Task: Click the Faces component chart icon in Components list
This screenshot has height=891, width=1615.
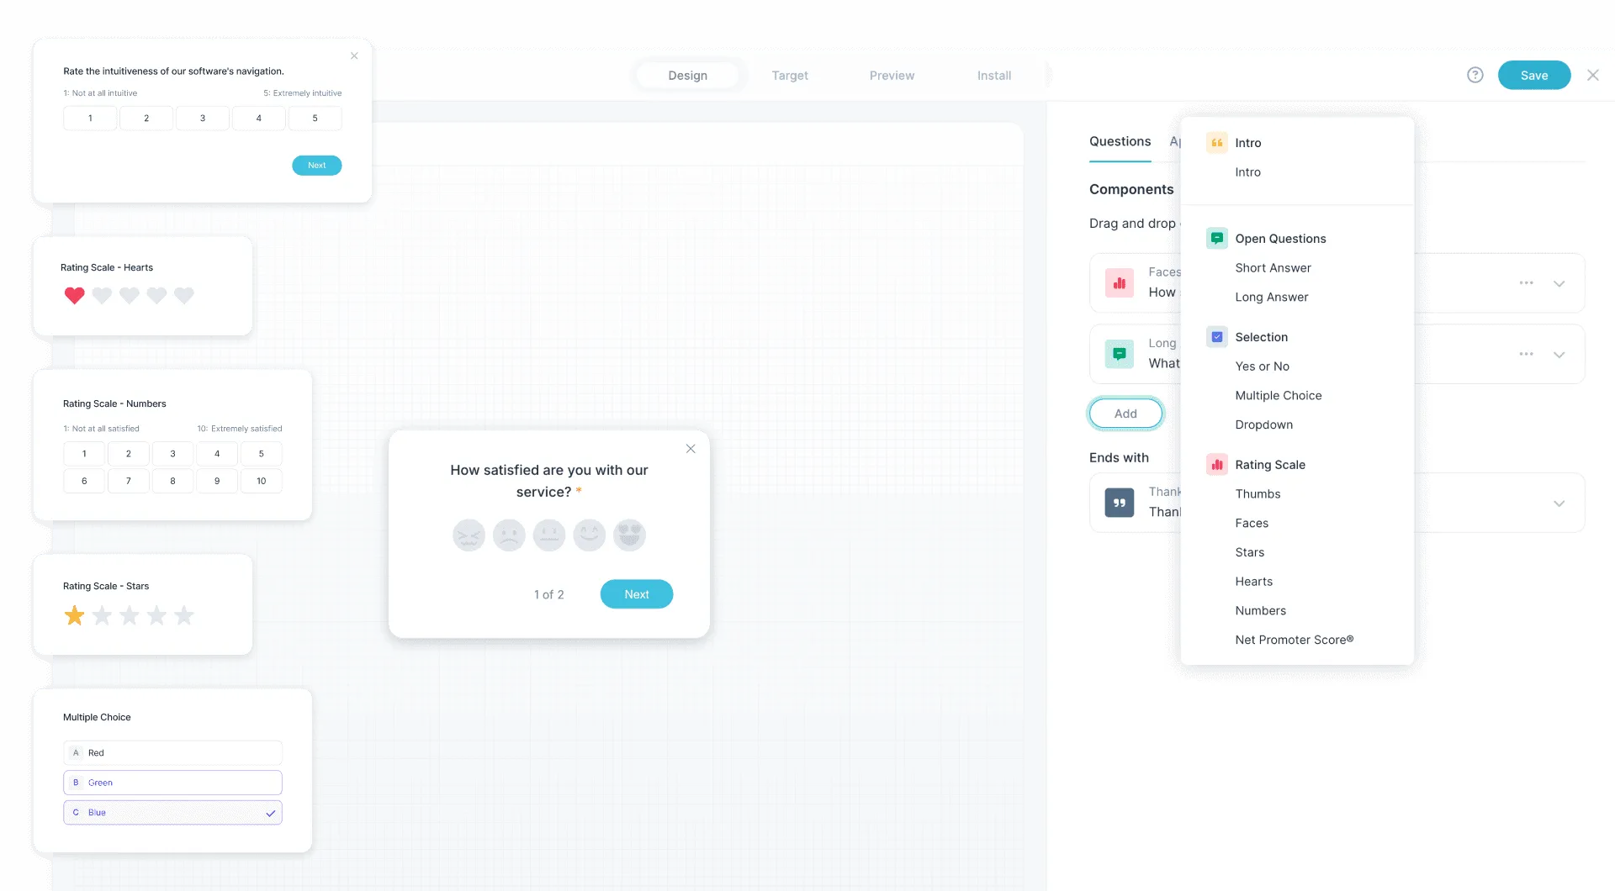Action: point(1119,282)
